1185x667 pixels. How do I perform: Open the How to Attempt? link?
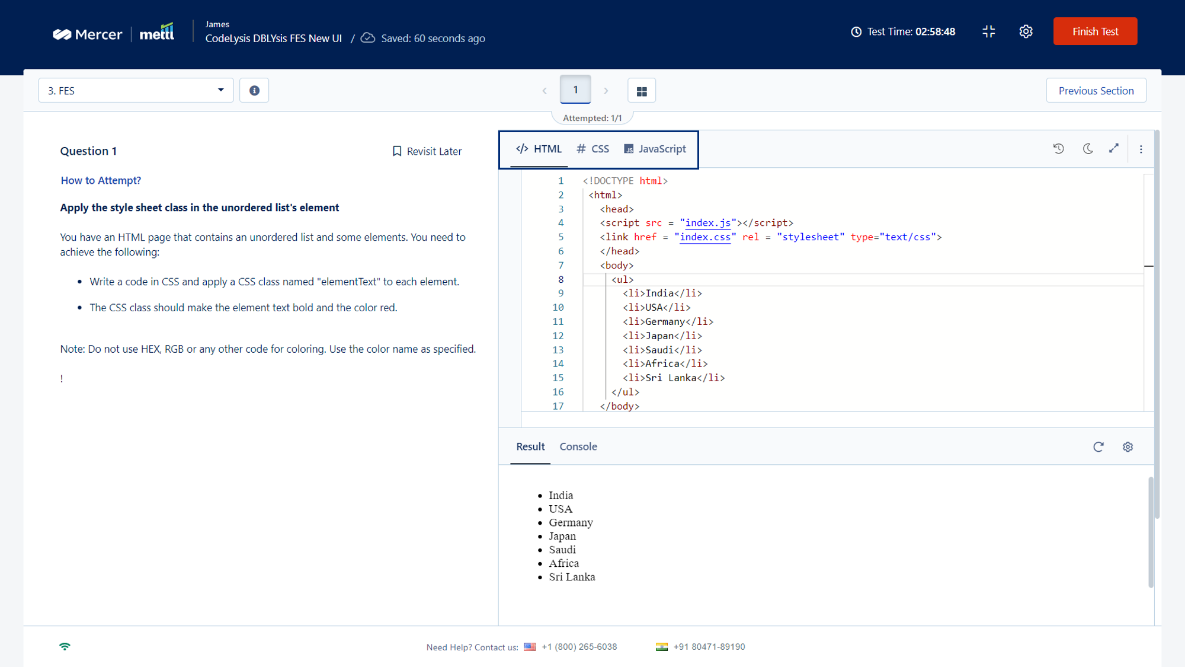pos(101,180)
